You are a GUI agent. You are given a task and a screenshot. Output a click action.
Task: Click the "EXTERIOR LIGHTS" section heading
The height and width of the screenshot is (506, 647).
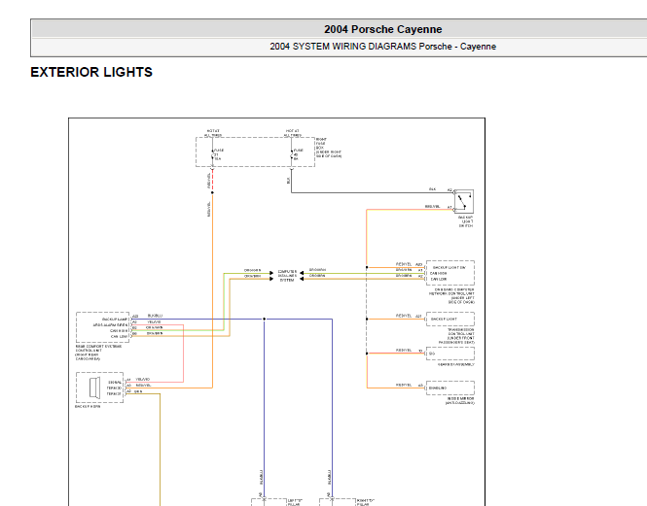(91, 72)
